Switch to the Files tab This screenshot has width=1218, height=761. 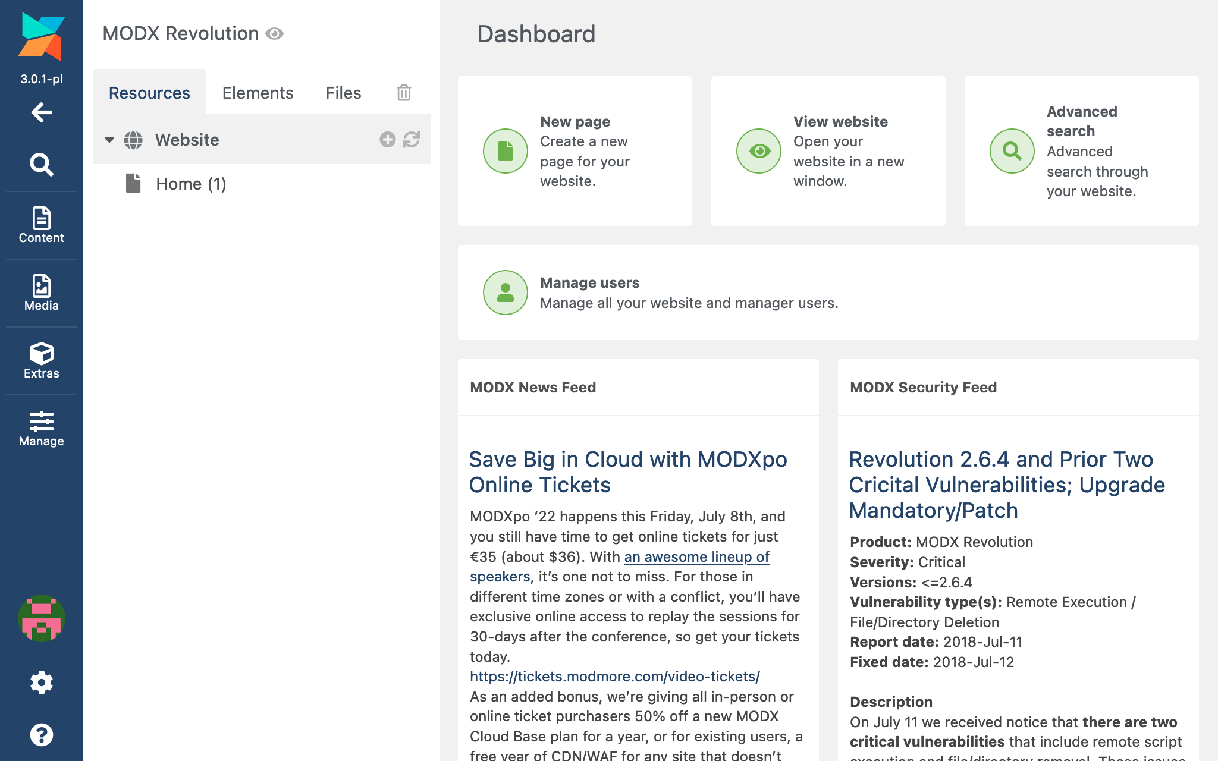tap(343, 93)
